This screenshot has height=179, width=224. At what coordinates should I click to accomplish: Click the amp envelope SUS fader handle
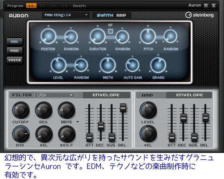194,137
